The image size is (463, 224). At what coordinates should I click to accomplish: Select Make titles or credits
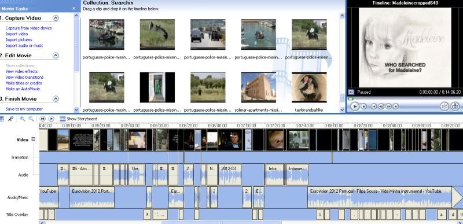pos(24,83)
